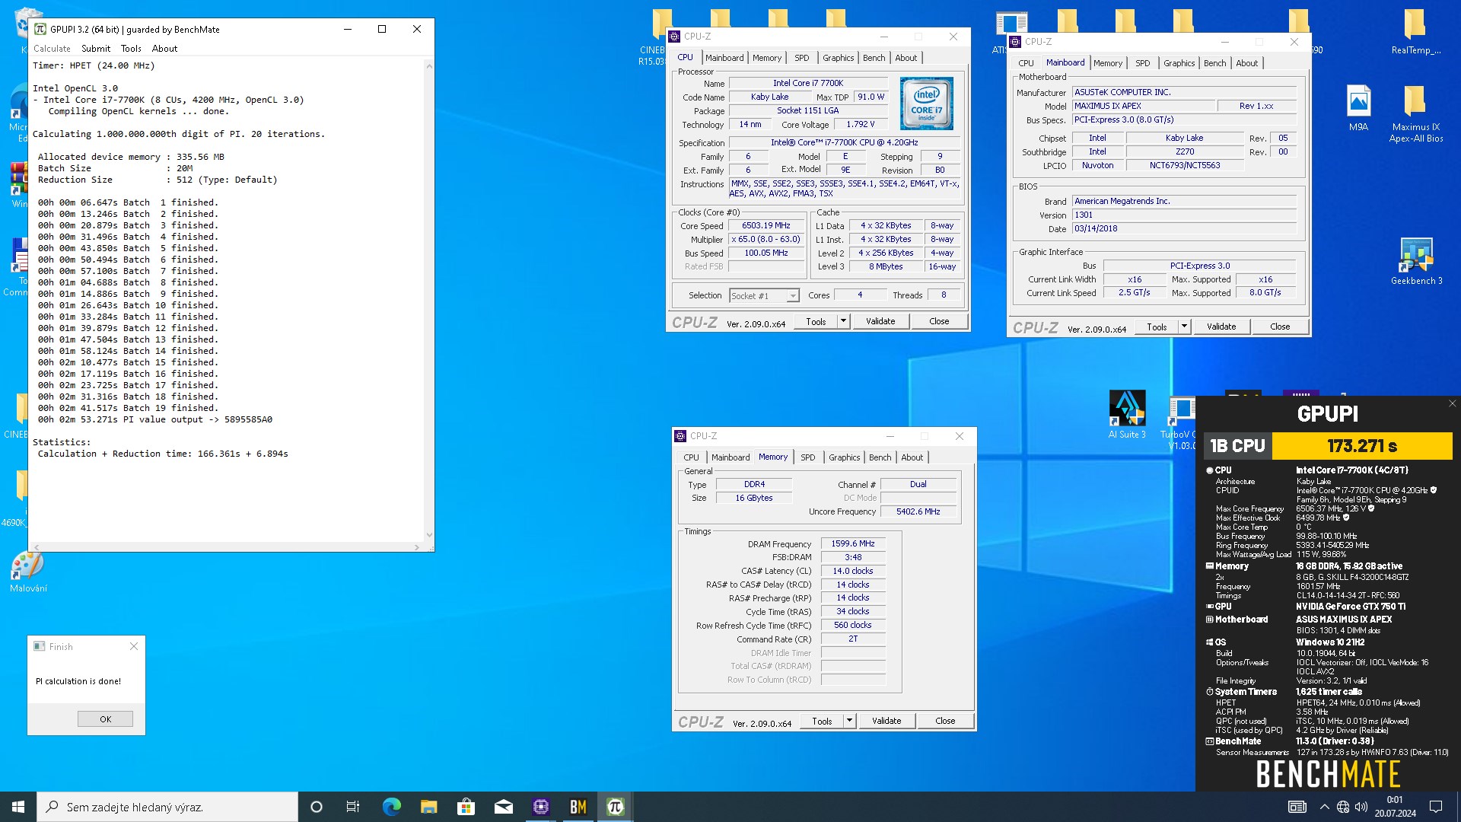Image resolution: width=1461 pixels, height=822 pixels.
Task: Open File Explorer from taskbar
Action: pos(428,807)
